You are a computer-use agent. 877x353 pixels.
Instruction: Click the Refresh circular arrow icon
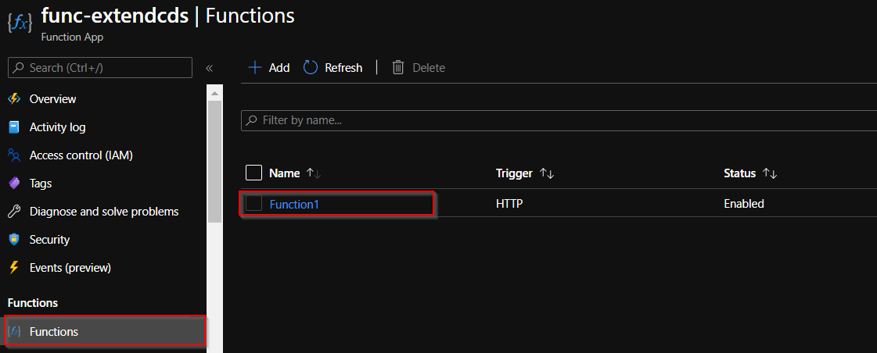point(311,68)
